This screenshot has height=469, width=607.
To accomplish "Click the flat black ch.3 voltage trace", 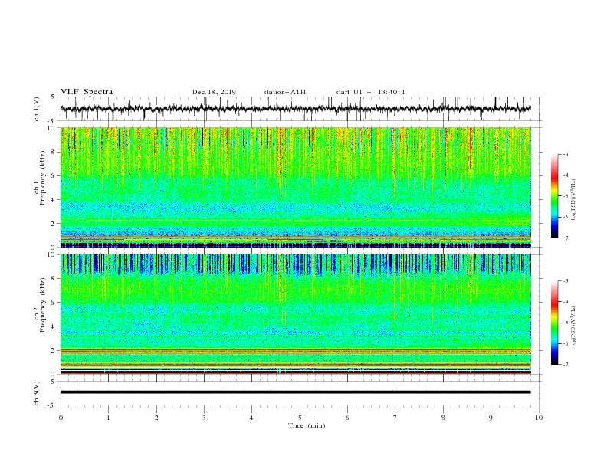I will pos(295,392).
